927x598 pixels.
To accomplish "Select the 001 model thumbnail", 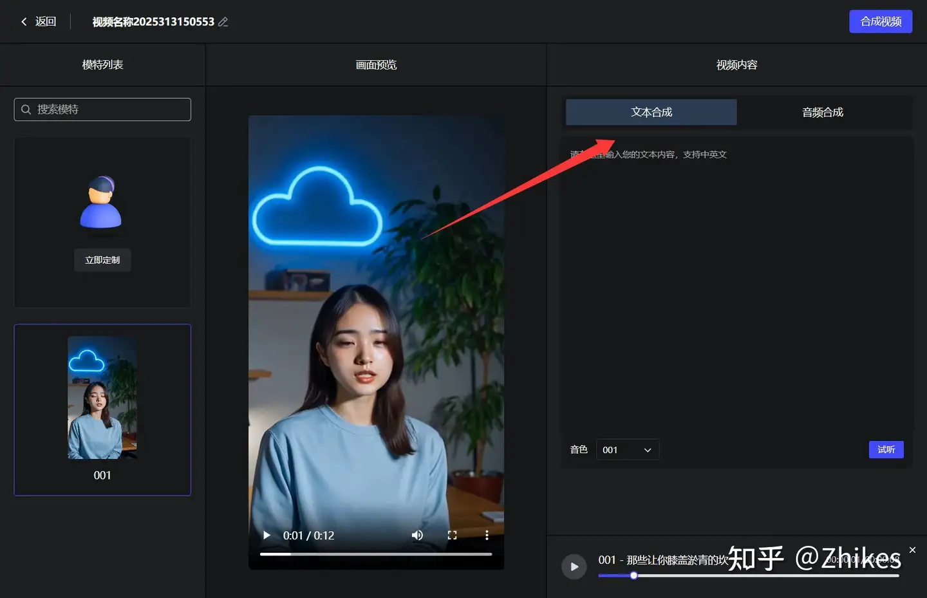I will pos(102,410).
